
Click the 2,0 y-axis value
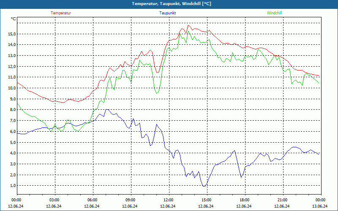pos(13,175)
